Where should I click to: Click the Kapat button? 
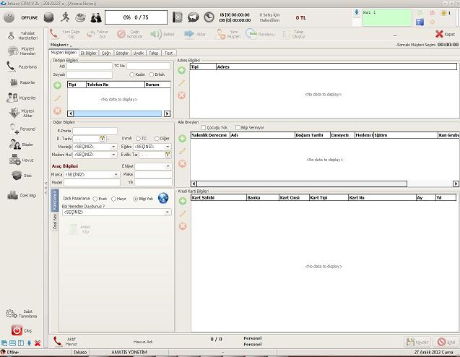(x=446, y=34)
